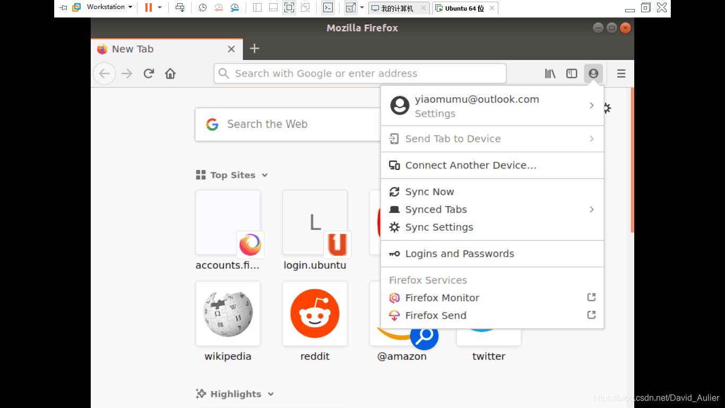This screenshot has height=408, width=725.
Task: Click the VMware pin icon
Action: tap(64, 7)
